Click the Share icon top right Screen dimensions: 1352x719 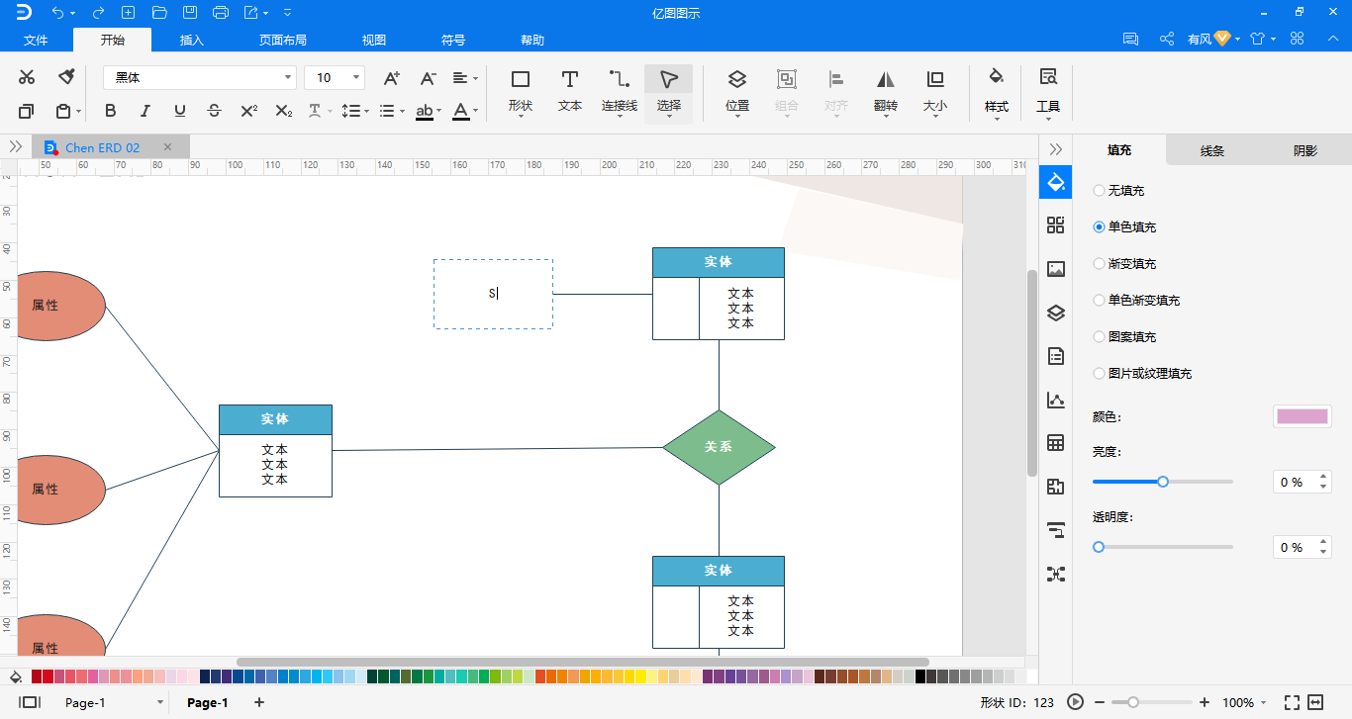coord(1167,40)
